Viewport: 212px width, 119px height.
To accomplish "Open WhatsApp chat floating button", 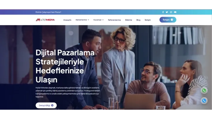I will [x=204, y=91].
